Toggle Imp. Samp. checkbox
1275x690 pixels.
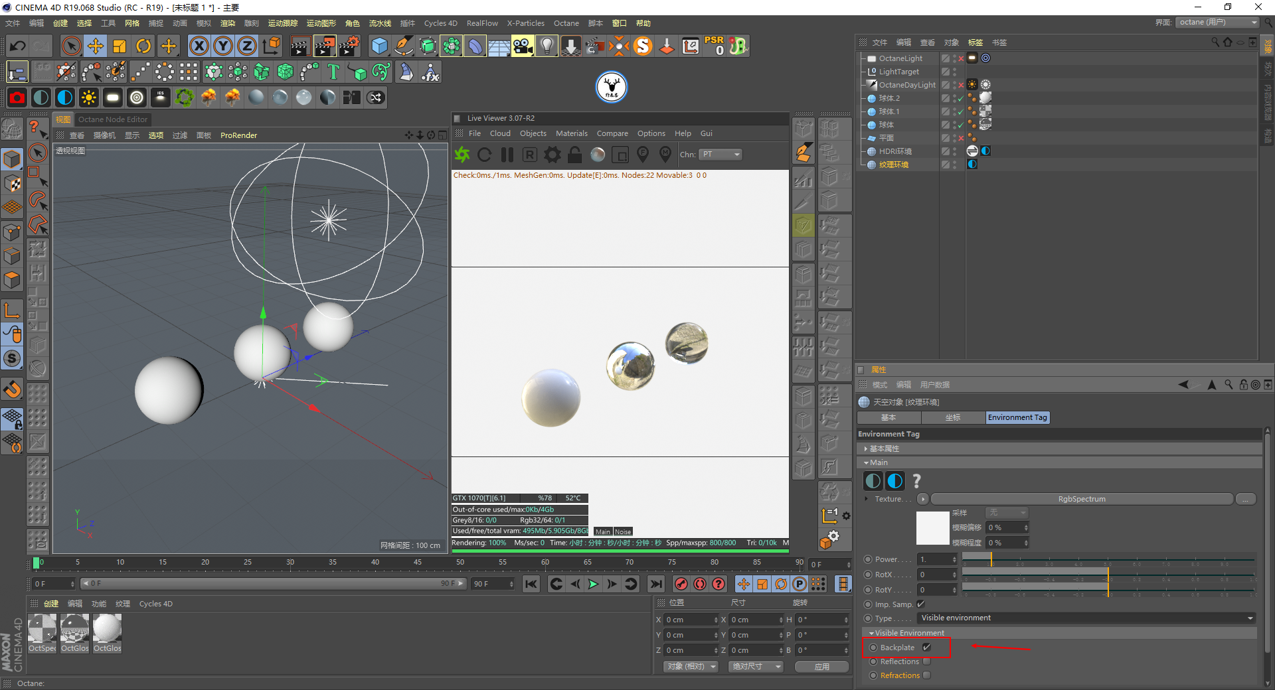point(920,604)
